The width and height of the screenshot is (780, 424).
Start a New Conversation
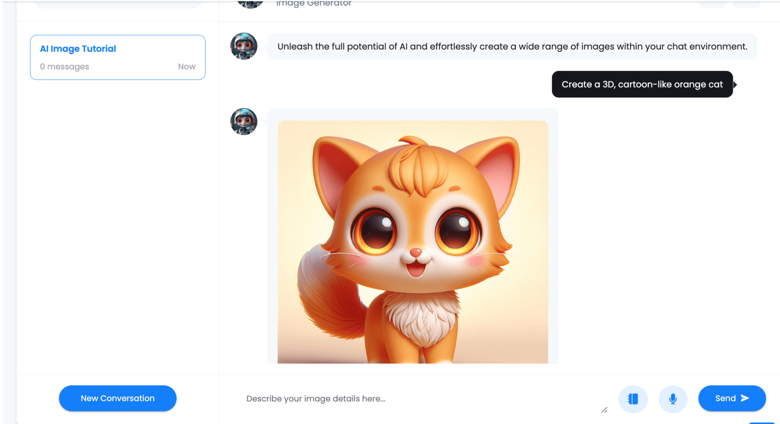tap(117, 398)
